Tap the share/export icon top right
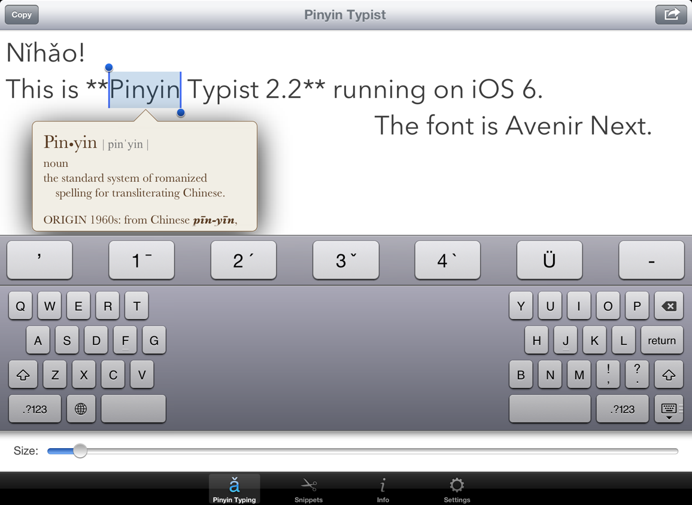Image resolution: width=692 pixels, height=505 pixels. click(670, 14)
